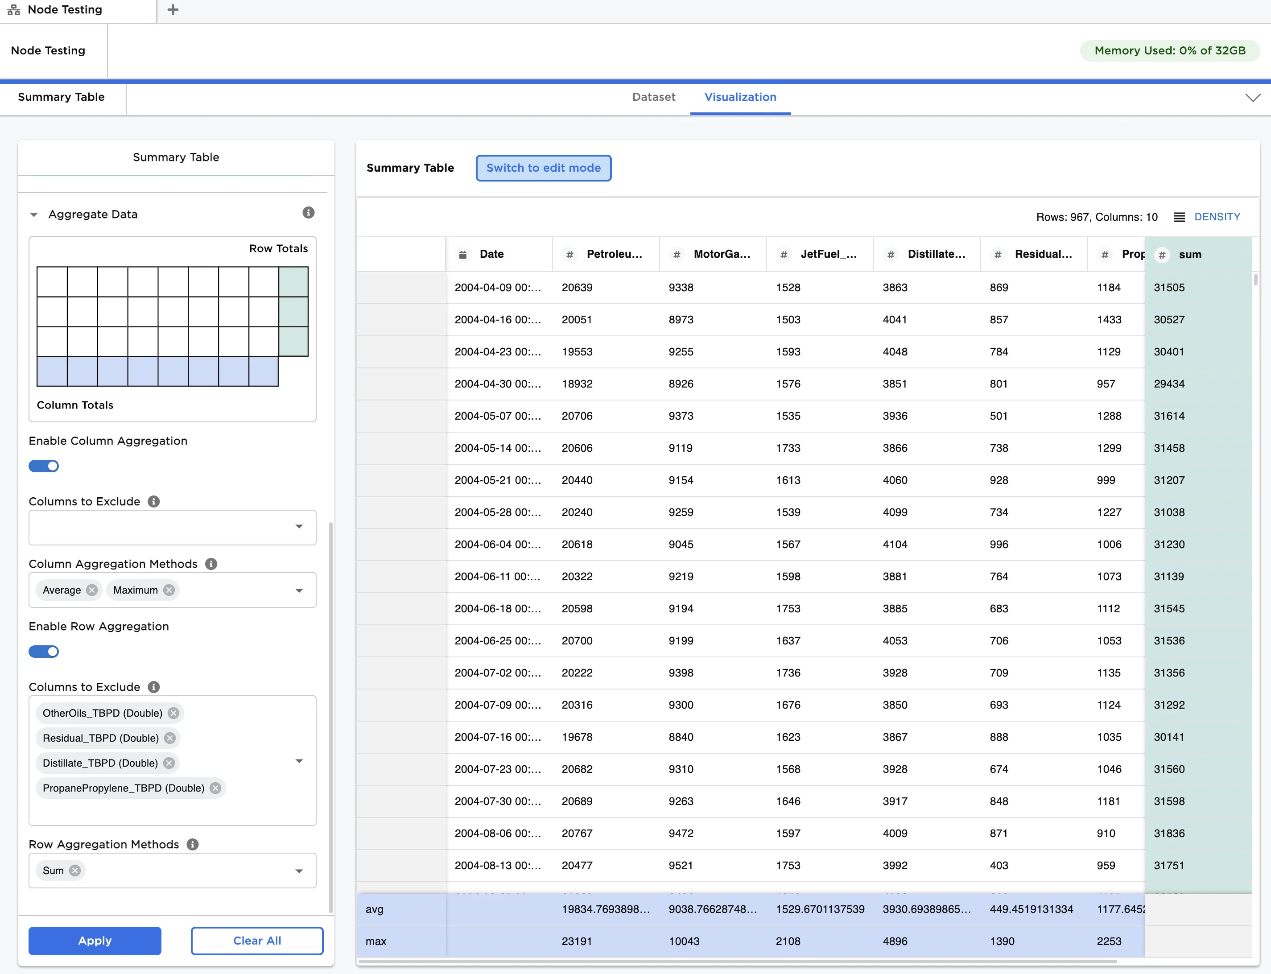The height and width of the screenshot is (974, 1271).
Task: Collapse the Aggregate Data section
Action: pos(34,215)
